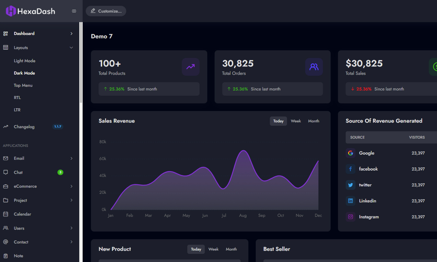The image size is (437, 262).
Task: Click the Total Products trending arrow icon
Action: 190,67
